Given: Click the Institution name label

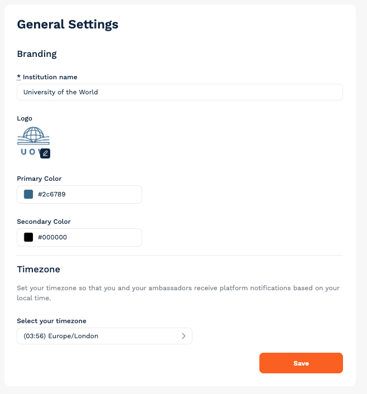Looking at the screenshot, I should pos(50,77).
